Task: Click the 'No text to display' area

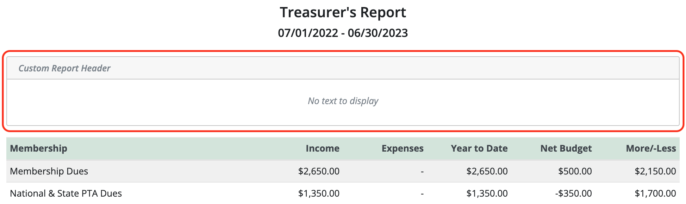Action: pyautogui.click(x=343, y=101)
